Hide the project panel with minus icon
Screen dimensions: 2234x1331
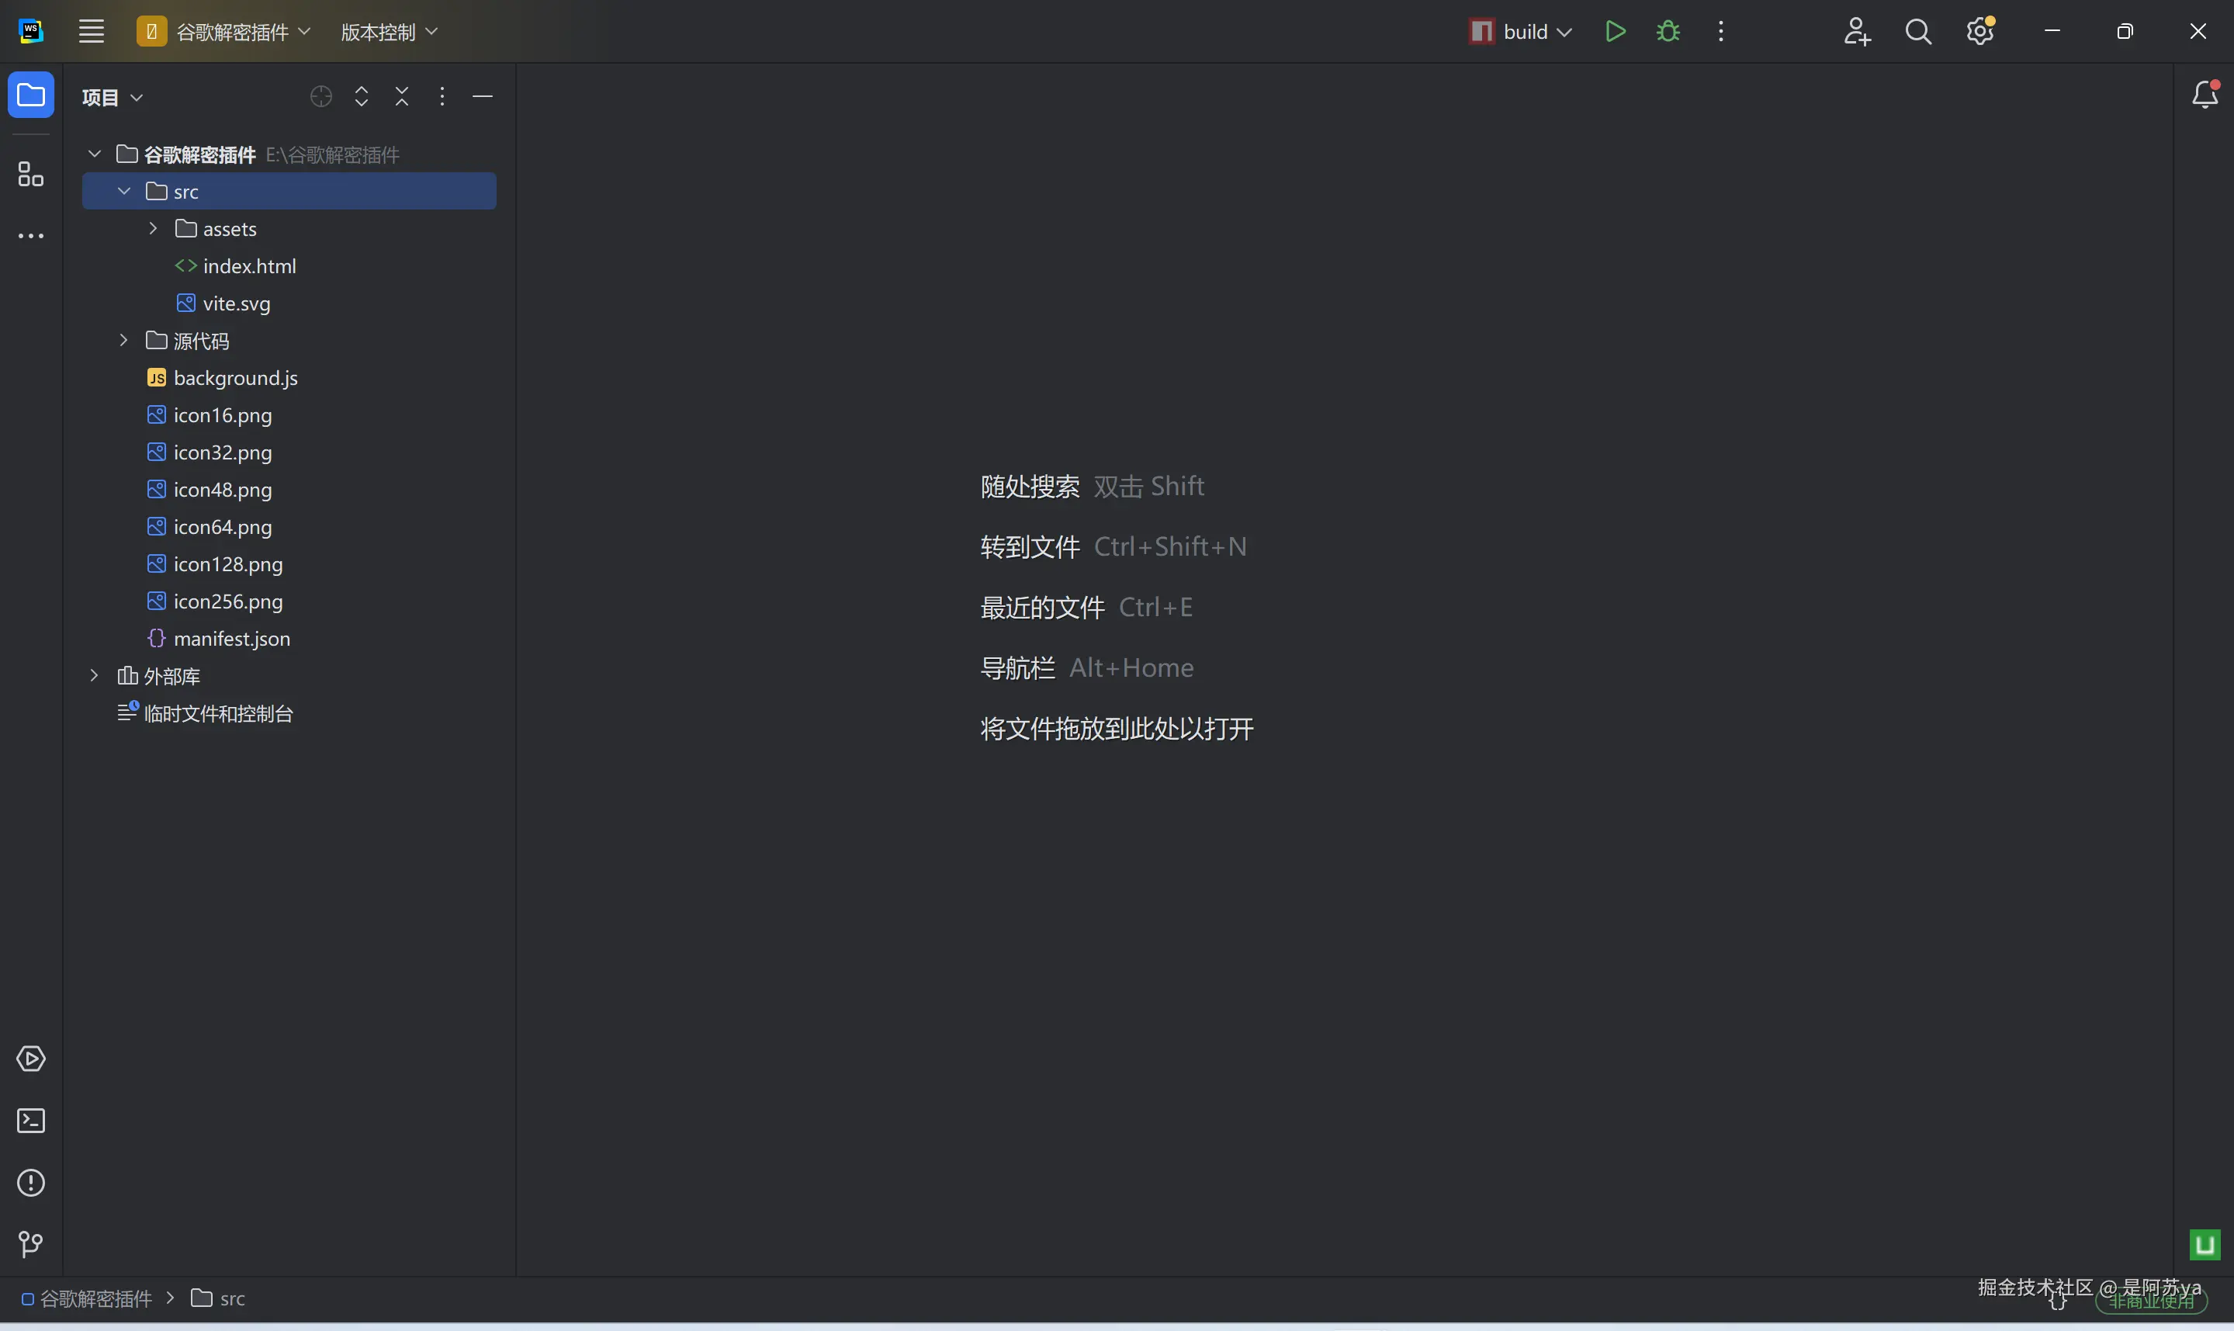coord(483,97)
